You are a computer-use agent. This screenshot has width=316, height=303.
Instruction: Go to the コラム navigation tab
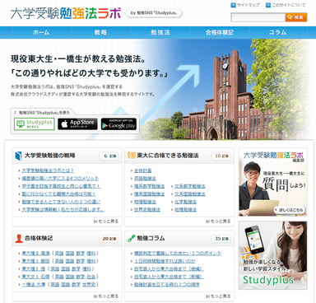[x=278, y=32]
